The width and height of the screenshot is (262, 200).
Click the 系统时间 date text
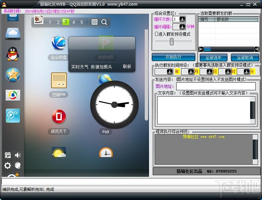[50, 11]
